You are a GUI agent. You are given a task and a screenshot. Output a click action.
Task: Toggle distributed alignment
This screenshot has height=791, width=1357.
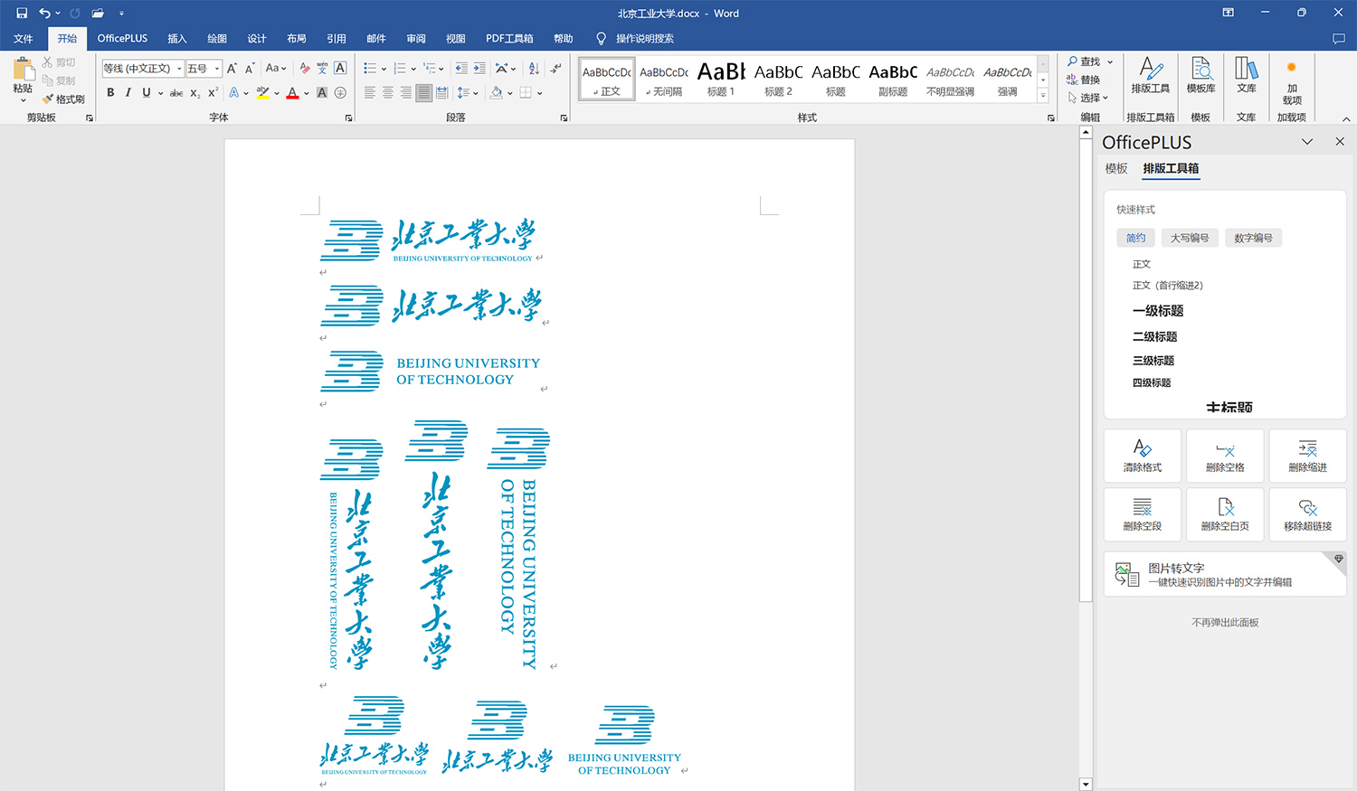(x=441, y=92)
